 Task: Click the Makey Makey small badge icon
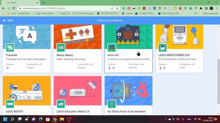[61, 47]
